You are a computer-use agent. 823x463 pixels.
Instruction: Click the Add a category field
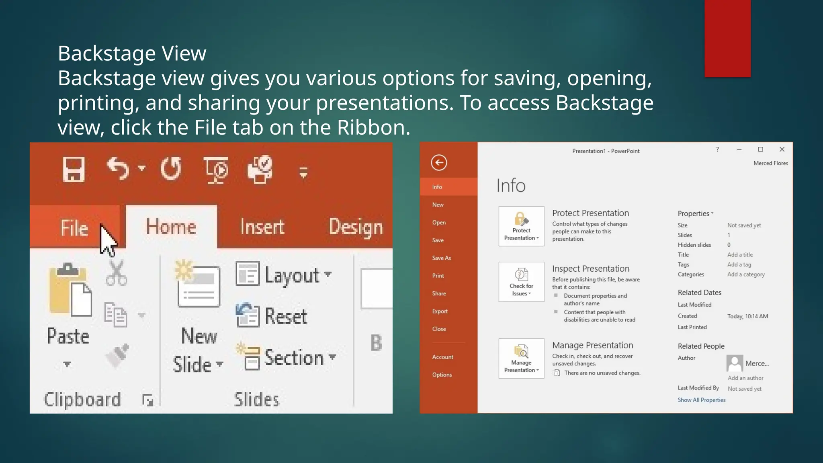click(x=746, y=275)
